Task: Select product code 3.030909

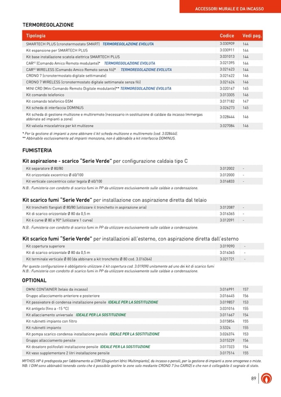Action: [x=227, y=44]
